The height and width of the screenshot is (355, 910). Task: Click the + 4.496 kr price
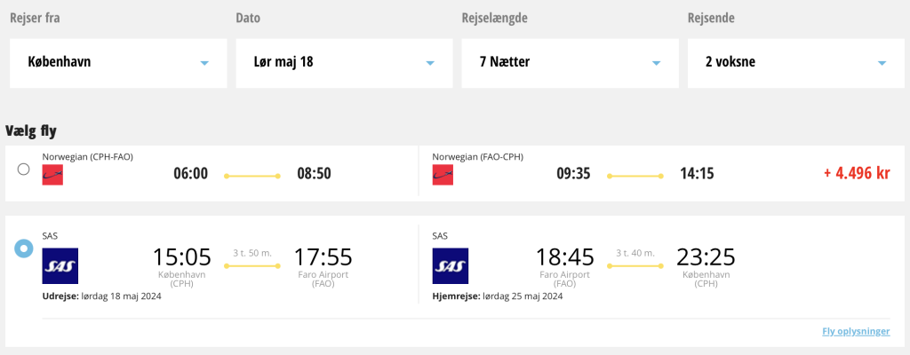[857, 173]
